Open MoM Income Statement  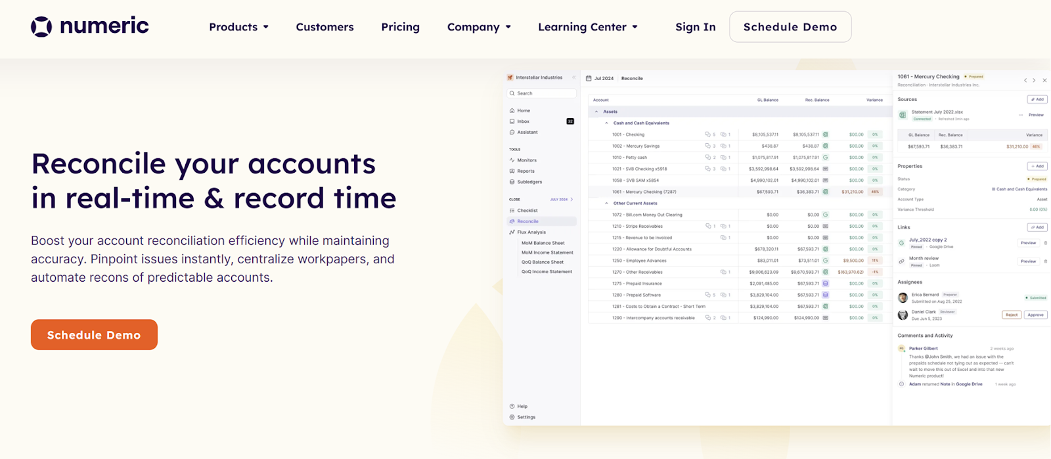(x=547, y=253)
